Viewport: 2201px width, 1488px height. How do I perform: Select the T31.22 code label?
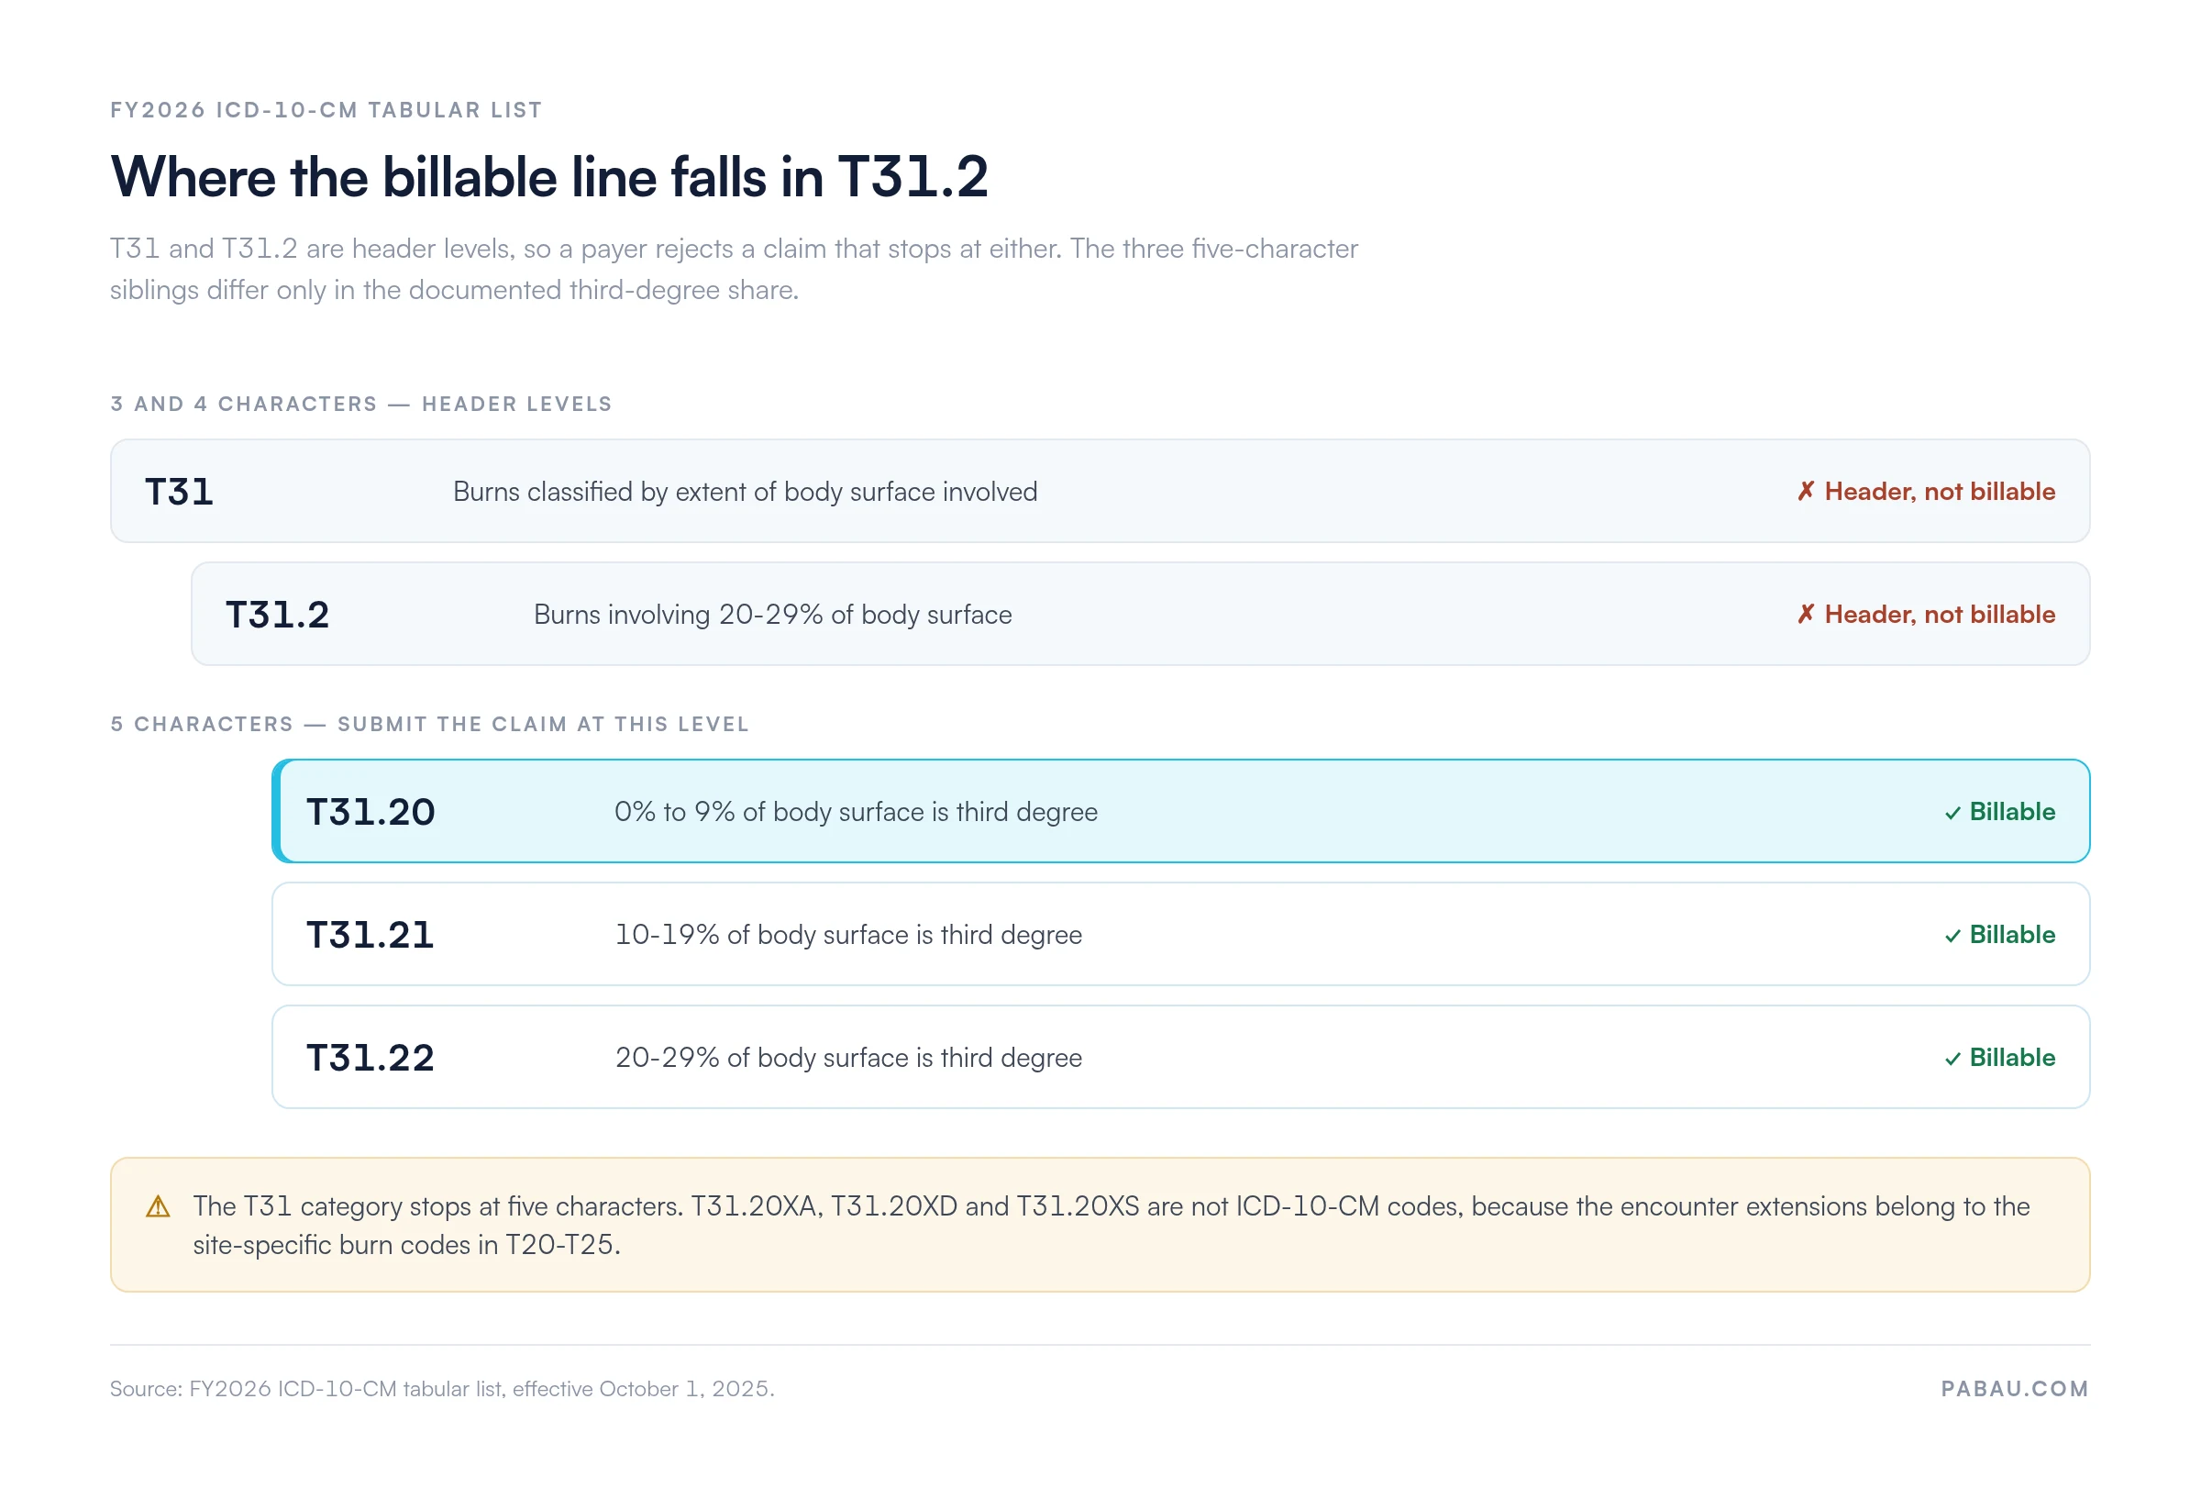click(371, 1059)
